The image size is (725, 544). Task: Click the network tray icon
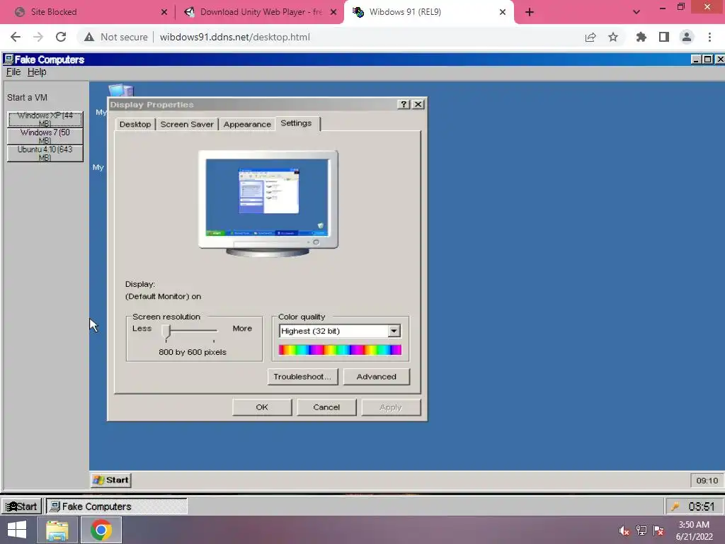pos(641,531)
